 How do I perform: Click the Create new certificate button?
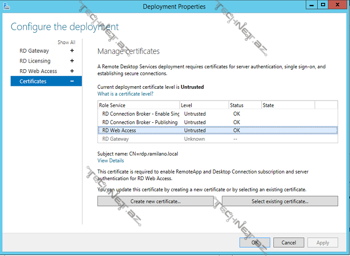click(155, 201)
